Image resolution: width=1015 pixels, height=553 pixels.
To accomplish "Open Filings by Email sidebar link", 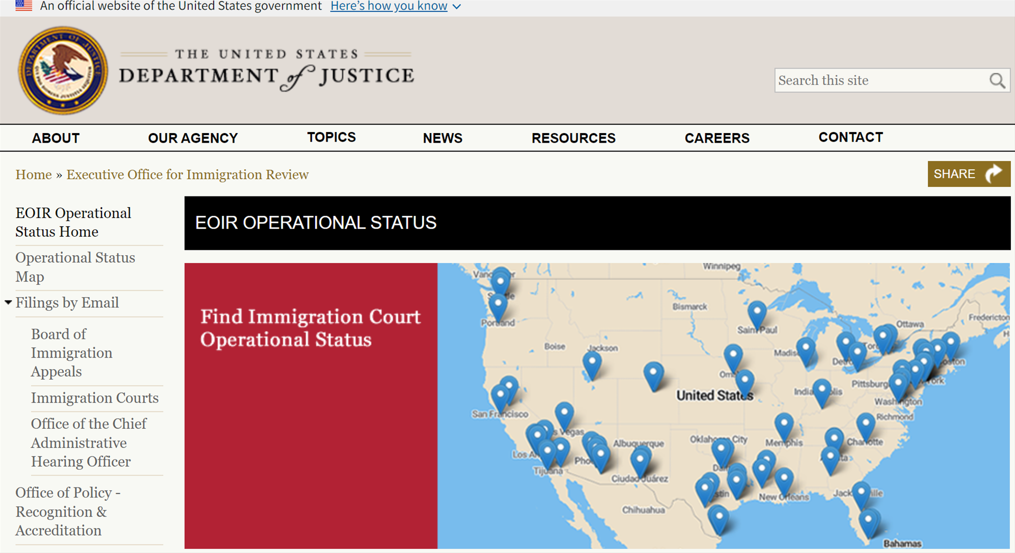I will click(67, 303).
